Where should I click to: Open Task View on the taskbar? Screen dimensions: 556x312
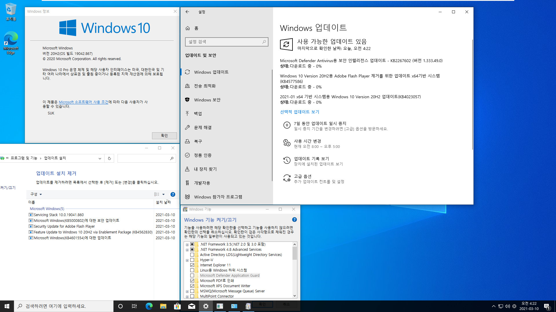[x=134, y=306]
